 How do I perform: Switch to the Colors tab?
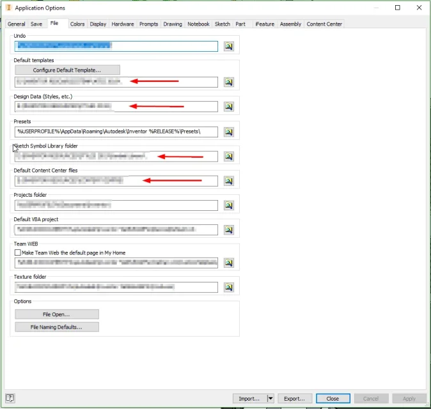coord(77,24)
